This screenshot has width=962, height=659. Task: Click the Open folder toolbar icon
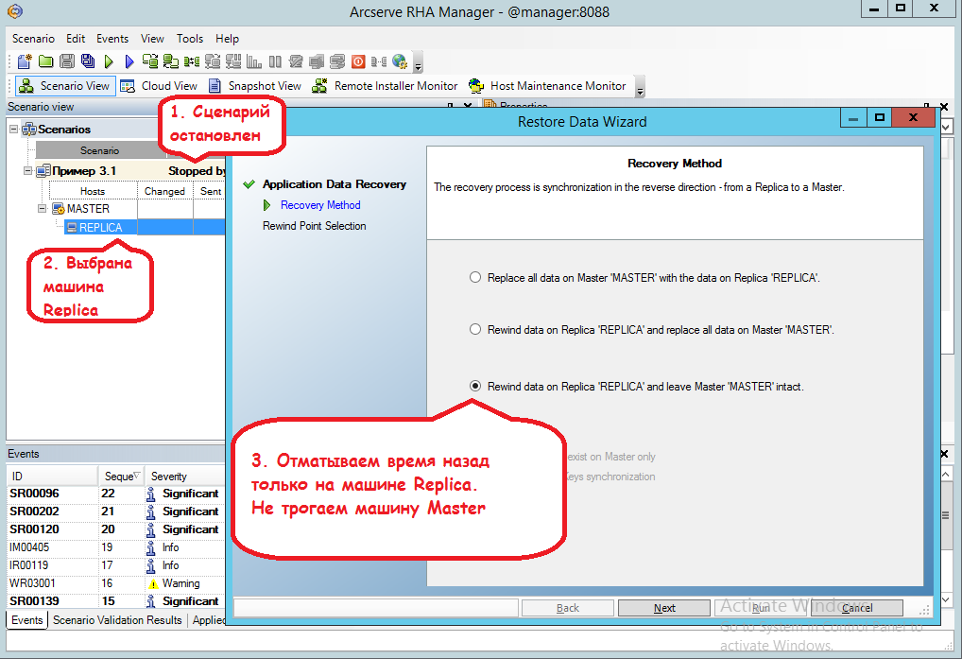(46, 61)
